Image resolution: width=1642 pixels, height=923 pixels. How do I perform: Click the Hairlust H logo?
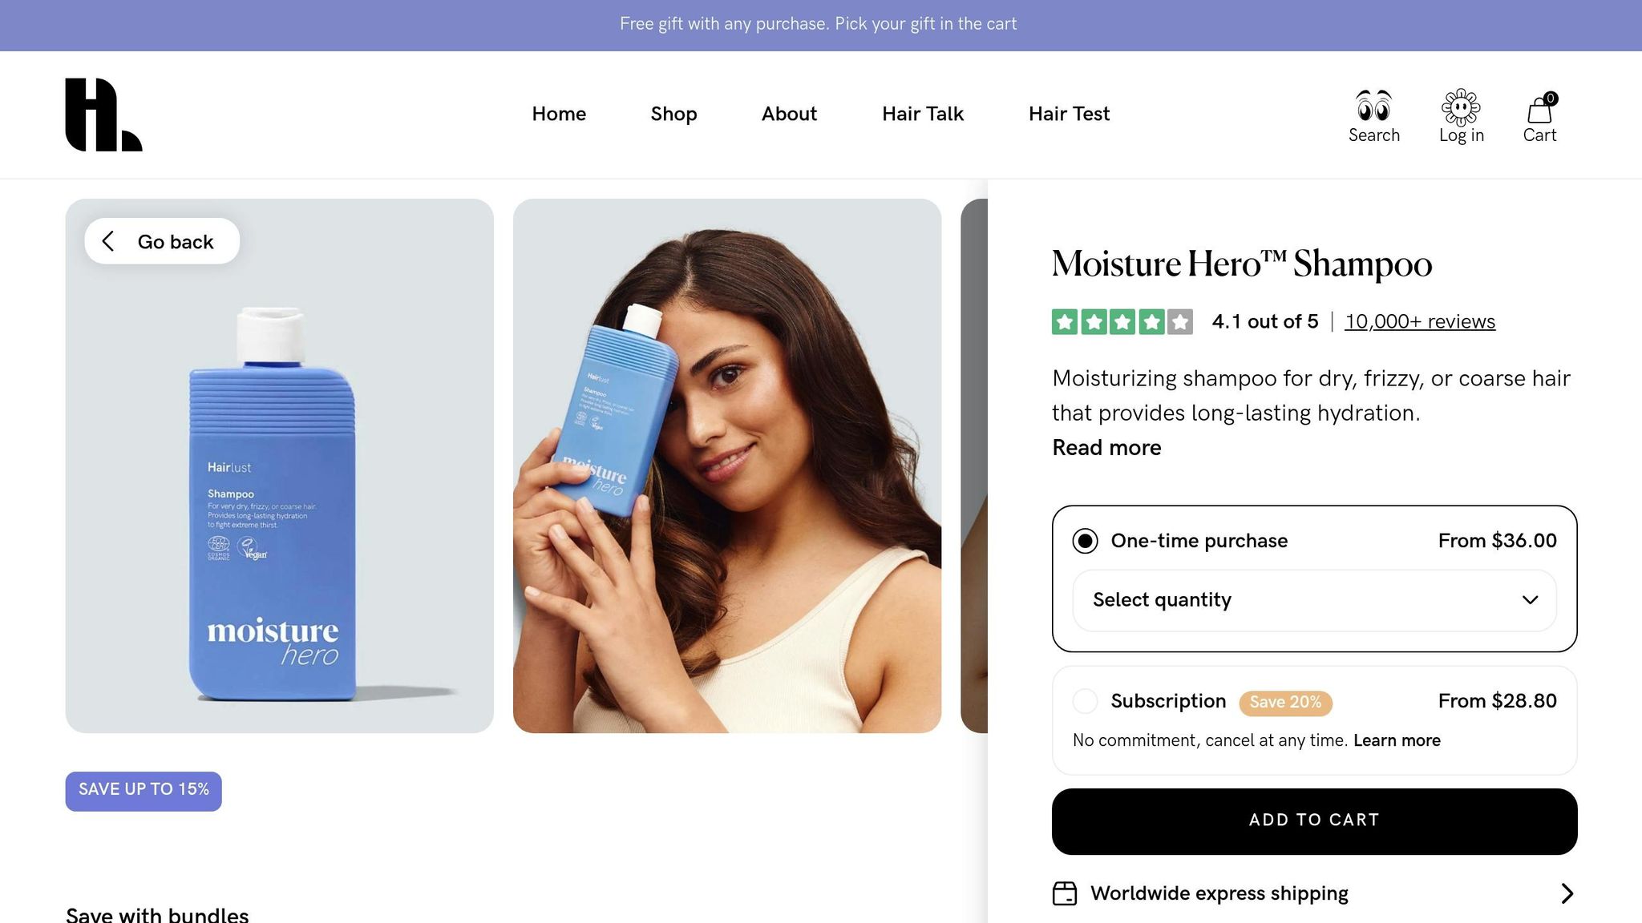point(103,115)
